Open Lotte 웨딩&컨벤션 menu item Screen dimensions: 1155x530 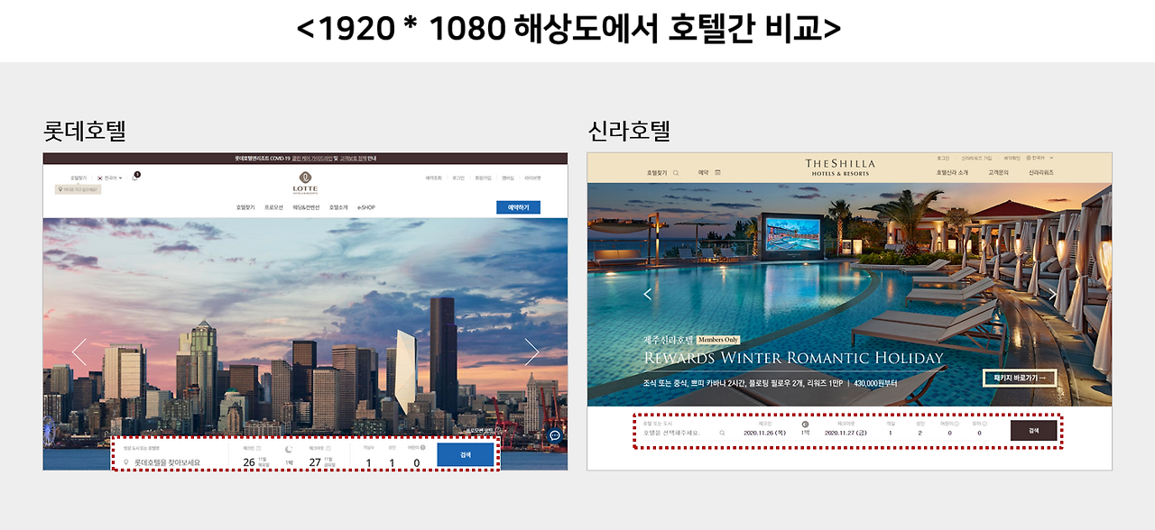pos(306,207)
